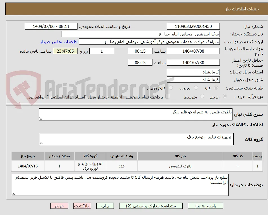This screenshot has width=268, height=215.
Task: Click the بازگشت back button
Action: pyautogui.click(x=82, y=206)
